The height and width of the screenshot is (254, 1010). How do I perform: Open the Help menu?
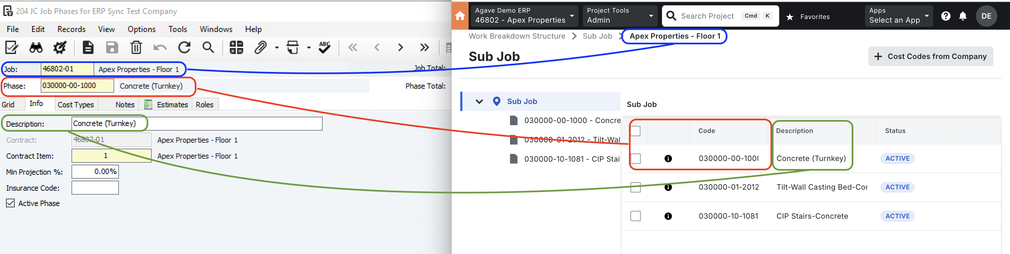(253, 29)
